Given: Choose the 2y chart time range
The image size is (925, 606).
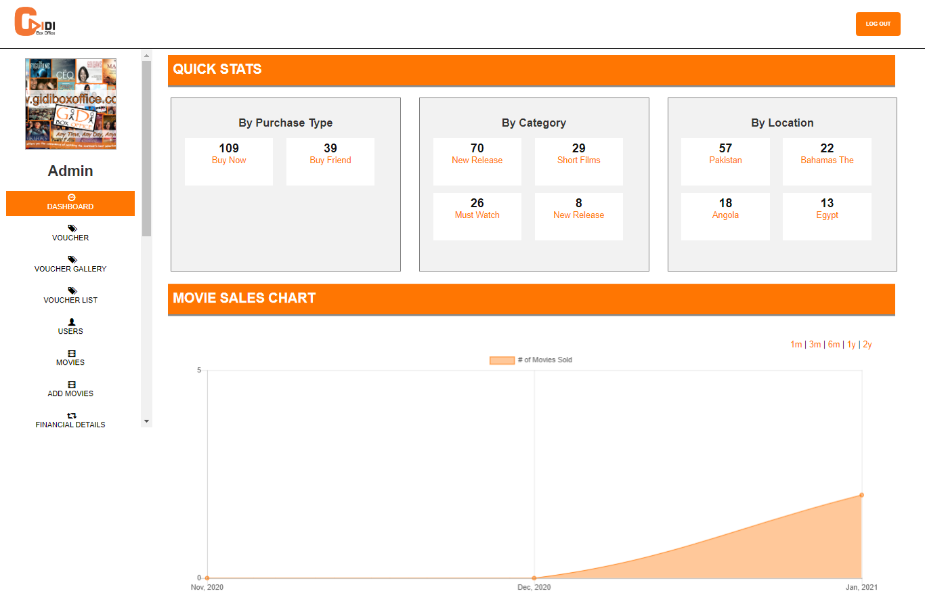Looking at the screenshot, I should pos(867,345).
